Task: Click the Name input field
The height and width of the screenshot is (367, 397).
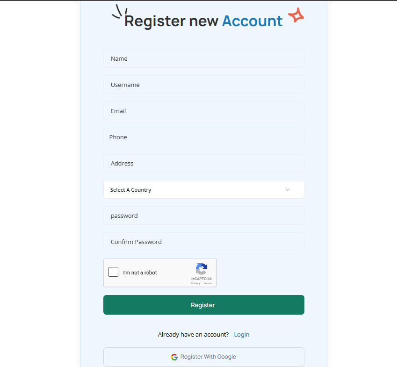Action: pos(203,58)
